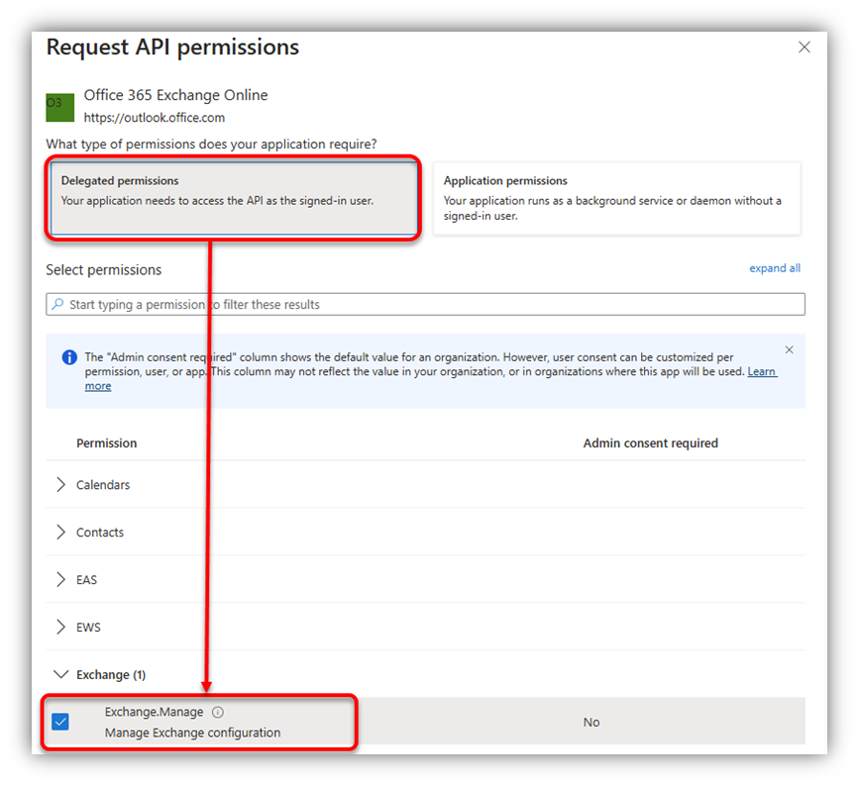
Task: Expand the EAS permission group chevron
Action: coord(60,580)
